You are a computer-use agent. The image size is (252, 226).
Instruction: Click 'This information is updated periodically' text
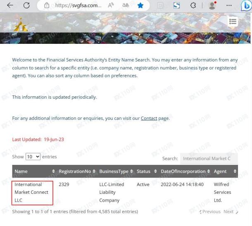tap(55, 97)
